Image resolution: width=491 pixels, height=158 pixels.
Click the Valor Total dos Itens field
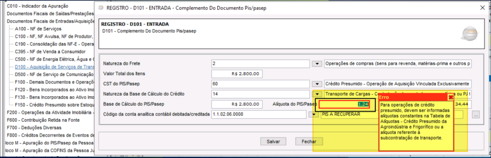pos(237,74)
